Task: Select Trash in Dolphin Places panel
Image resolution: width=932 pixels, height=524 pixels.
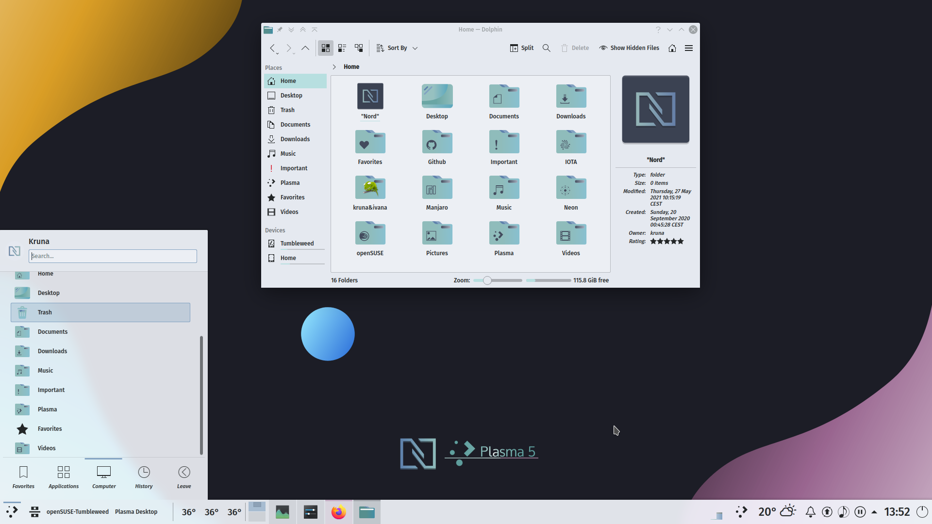Action: pyautogui.click(x=295, y=110)
